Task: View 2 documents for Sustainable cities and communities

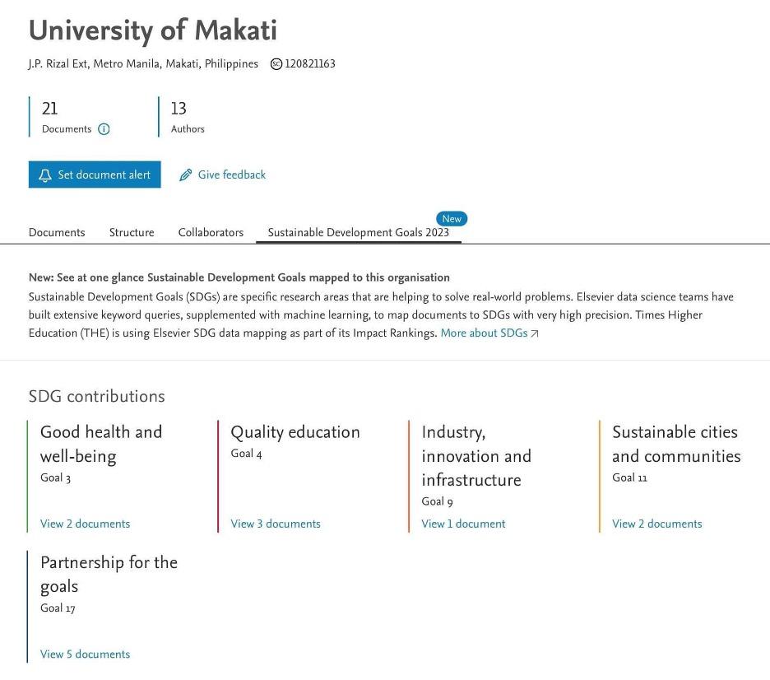Action: pyautogui.click(x=656, y=524)
